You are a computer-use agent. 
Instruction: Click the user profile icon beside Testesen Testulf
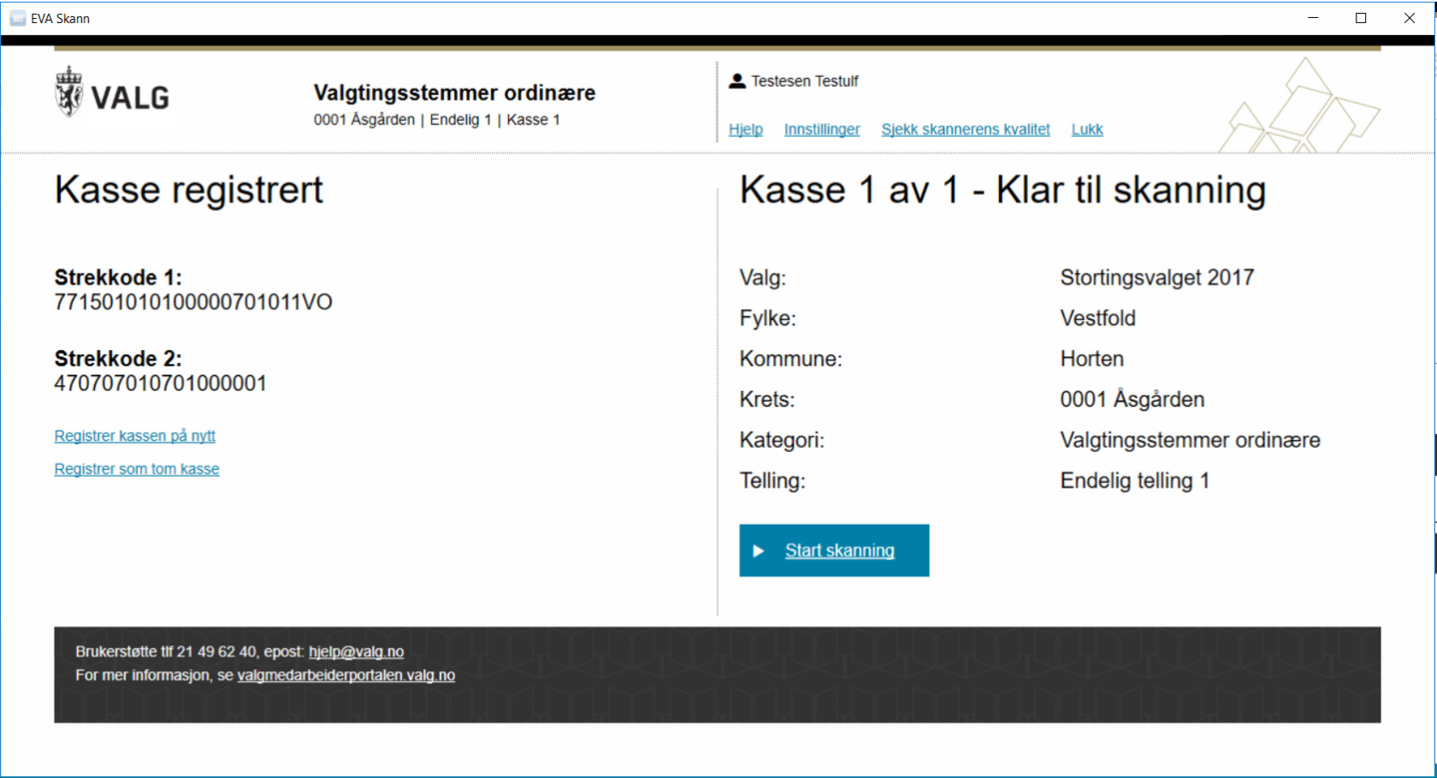737,81
